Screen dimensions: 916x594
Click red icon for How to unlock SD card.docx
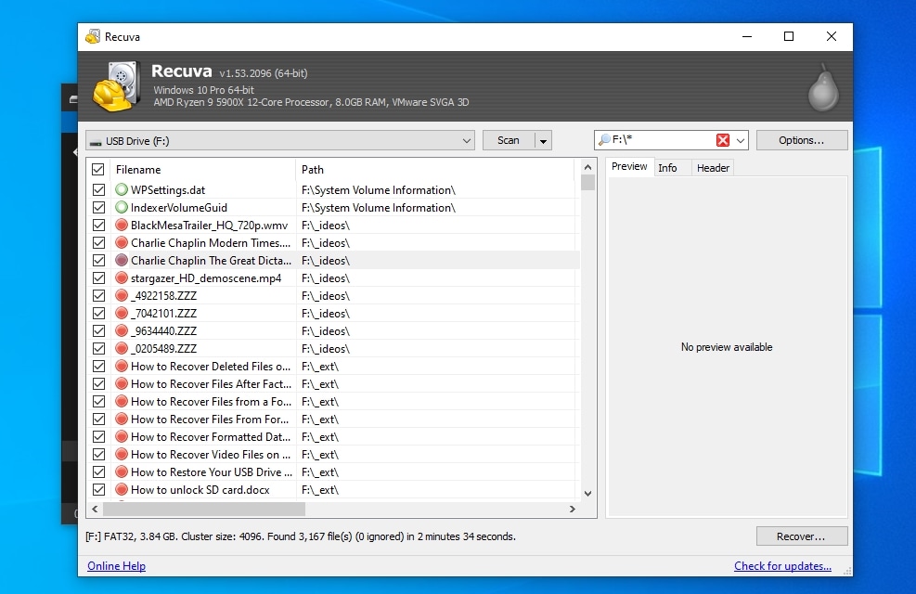[122, 489]
